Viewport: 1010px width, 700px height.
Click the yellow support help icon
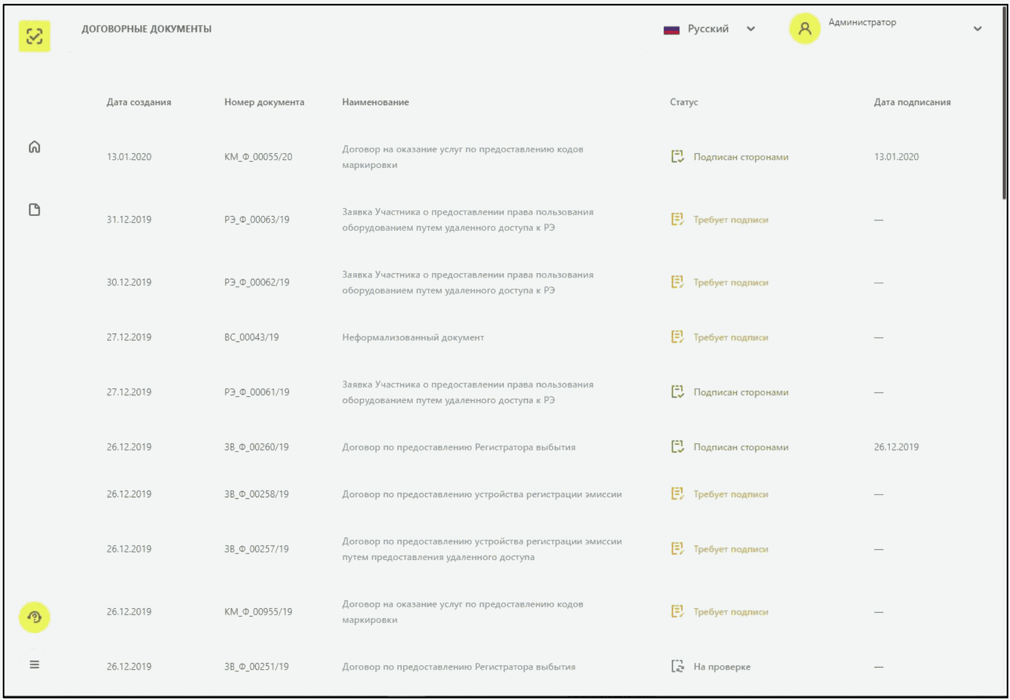(34, 617)
